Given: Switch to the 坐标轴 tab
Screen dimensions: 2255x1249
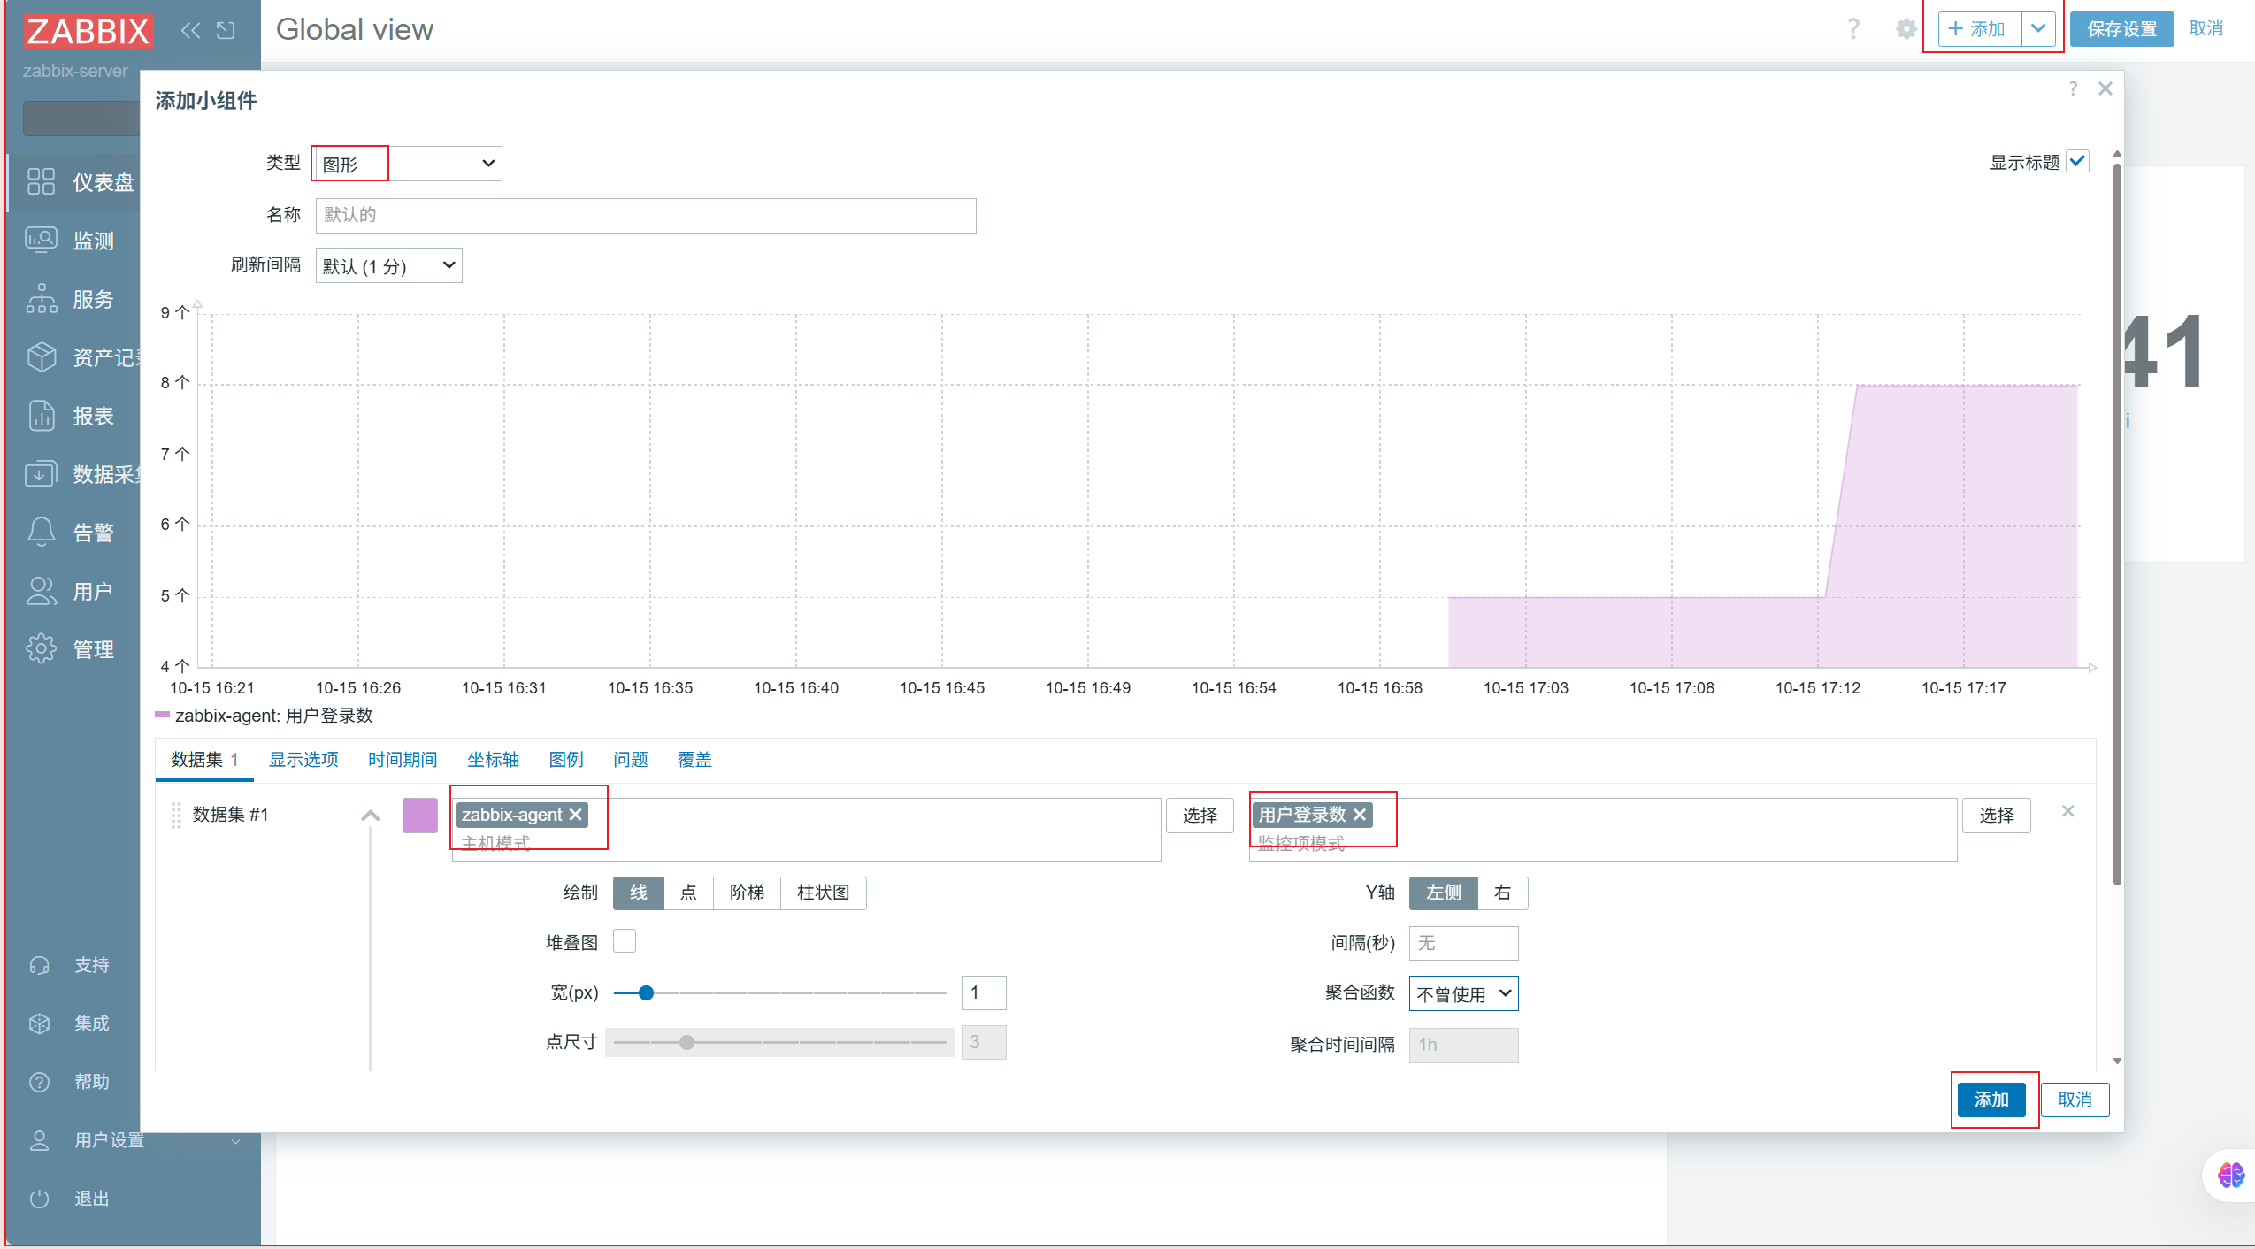Looking at the screenshot, I should coord(493,759).
